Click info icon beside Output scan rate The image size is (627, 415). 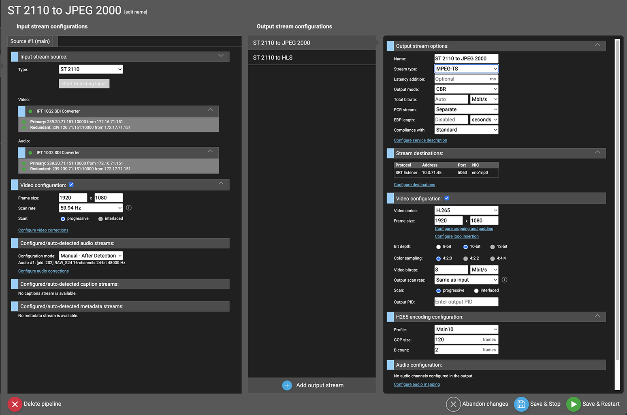point(504,280)
